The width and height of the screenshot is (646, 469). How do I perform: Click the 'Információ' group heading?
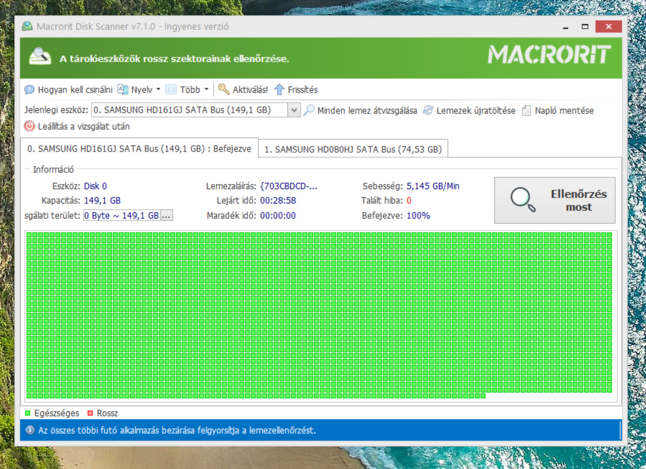click(x=53, y=169)
